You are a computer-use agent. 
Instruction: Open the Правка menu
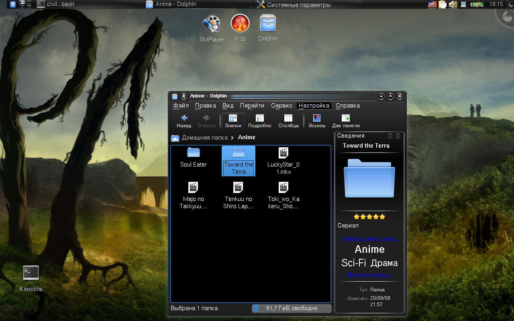pos(206,106)
